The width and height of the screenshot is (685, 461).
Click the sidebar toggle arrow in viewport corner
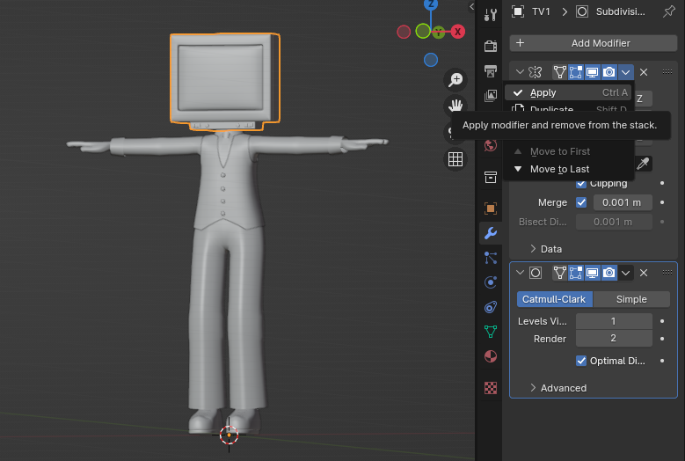[x=471, y=6]
